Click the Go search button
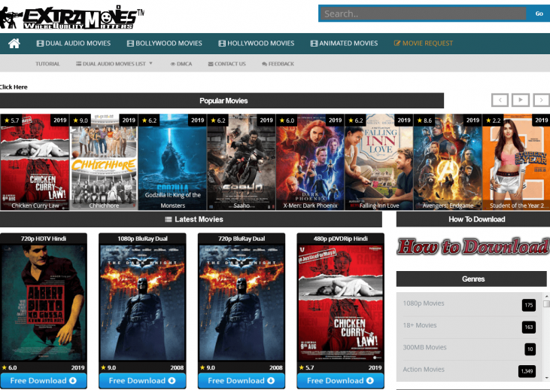The image size is (550, 390). click(x=539, y=14)
